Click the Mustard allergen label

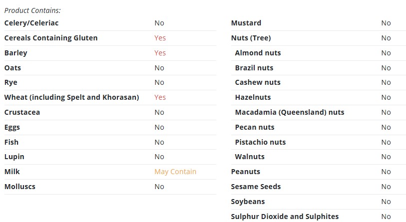tap(246, 23)
